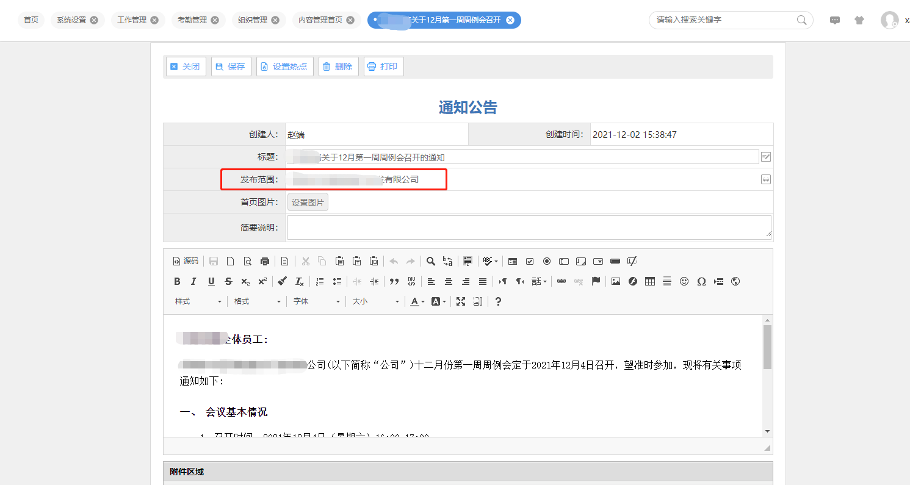The height and width of the screenshot is (485, 910).
Task: Go to the 考勤管理 tab
Action: point(192,20)
